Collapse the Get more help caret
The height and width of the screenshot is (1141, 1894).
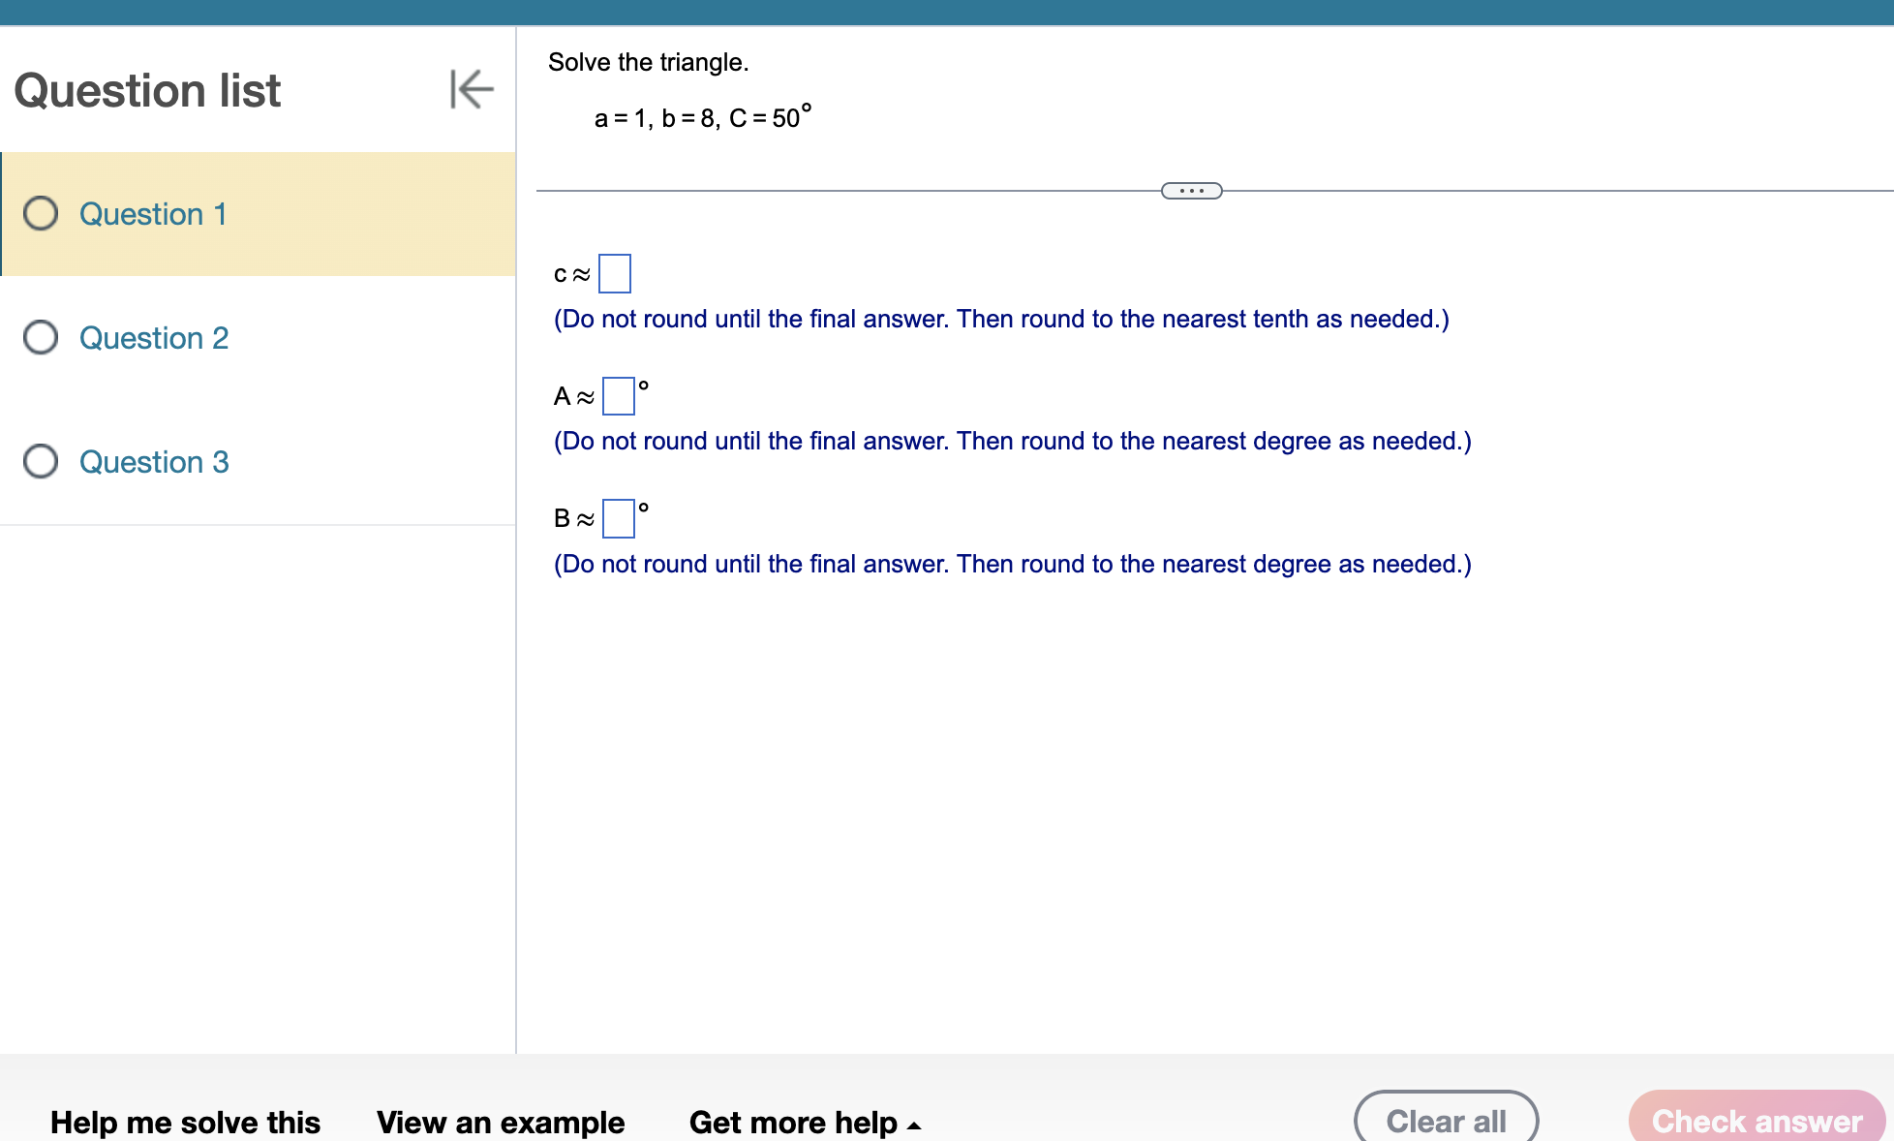(914, 1124)
